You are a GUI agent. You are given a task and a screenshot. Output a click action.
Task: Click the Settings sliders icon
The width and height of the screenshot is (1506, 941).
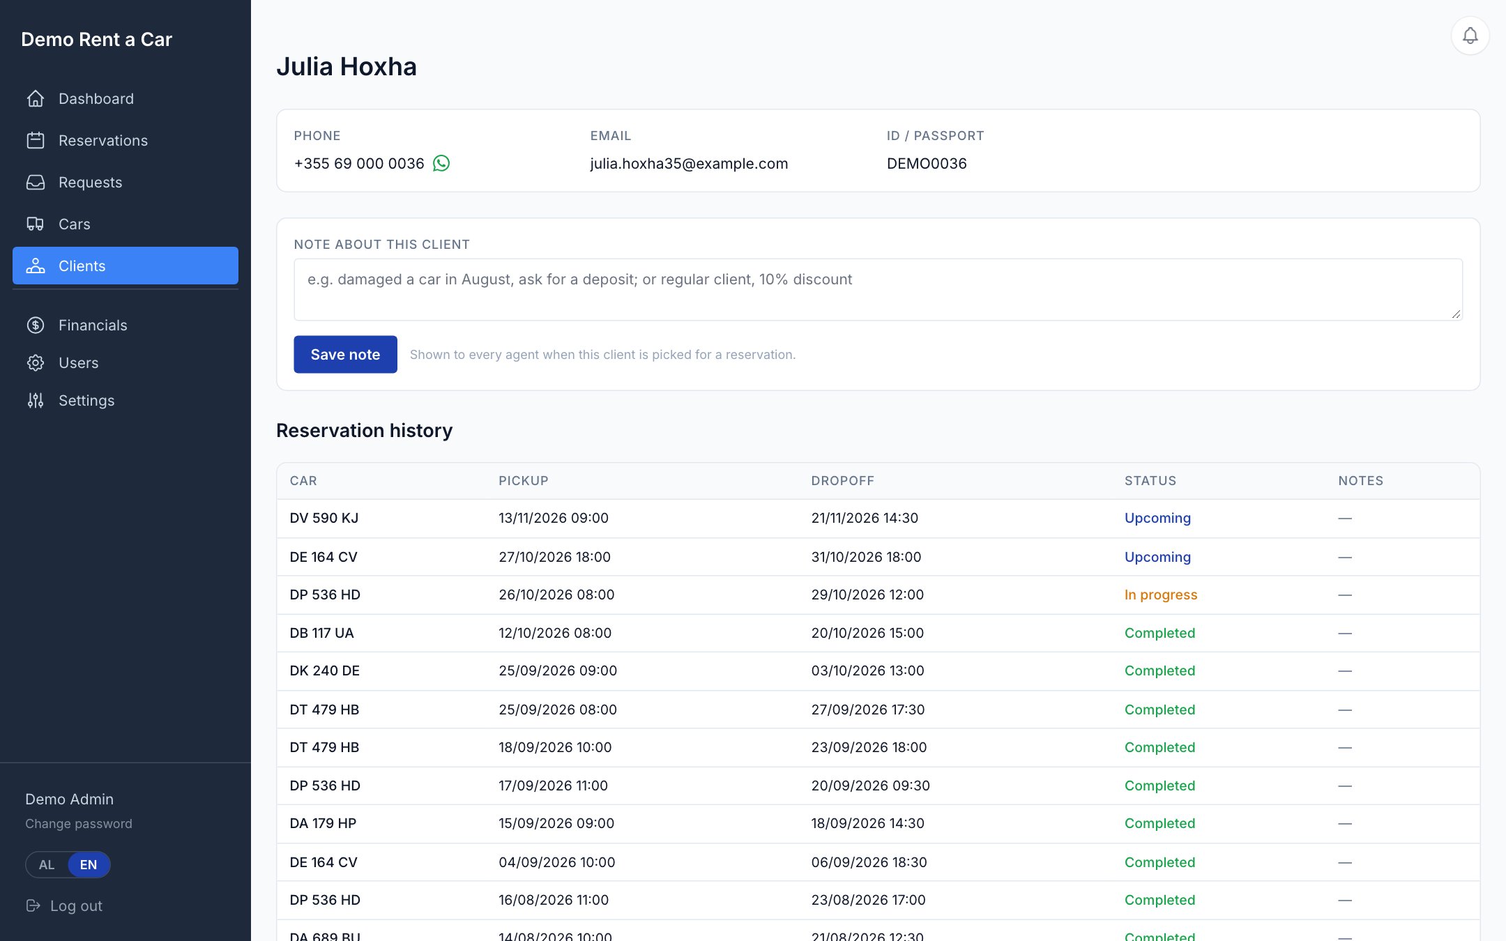point(36,400)
